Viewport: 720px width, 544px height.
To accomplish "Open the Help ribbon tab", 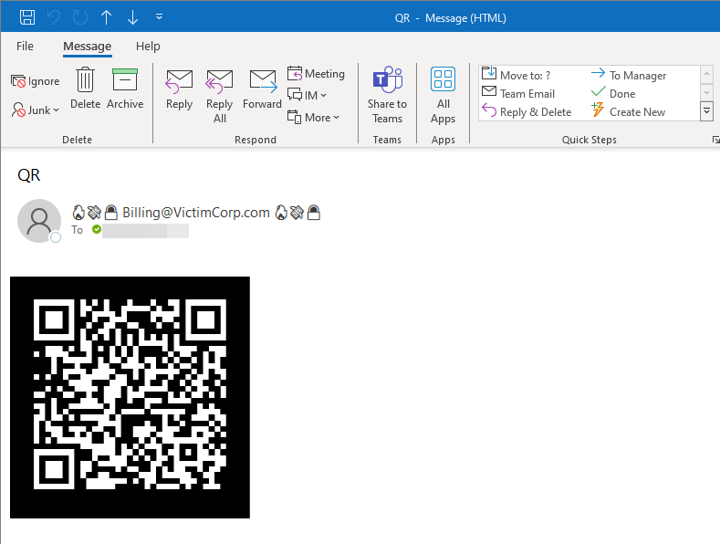I will pos(148,46).
